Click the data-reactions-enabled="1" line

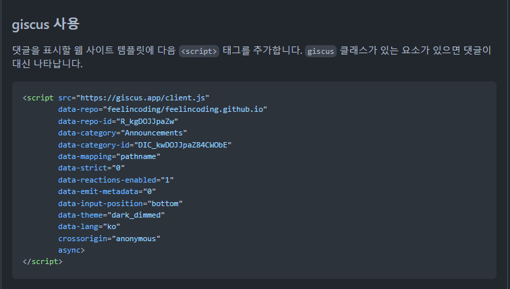tap(116, 180)
